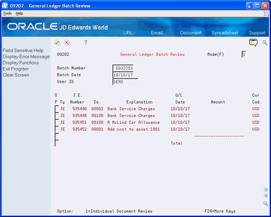Click J.E. number 935451
The image size is (271, 217).
coord(80,122)
